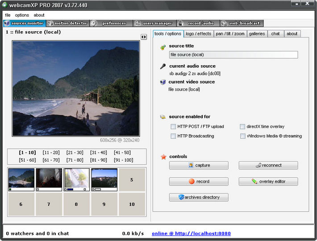
Task: Enable HTTP POST / FTP upload checkbox
Action: [x=173, y=127]
